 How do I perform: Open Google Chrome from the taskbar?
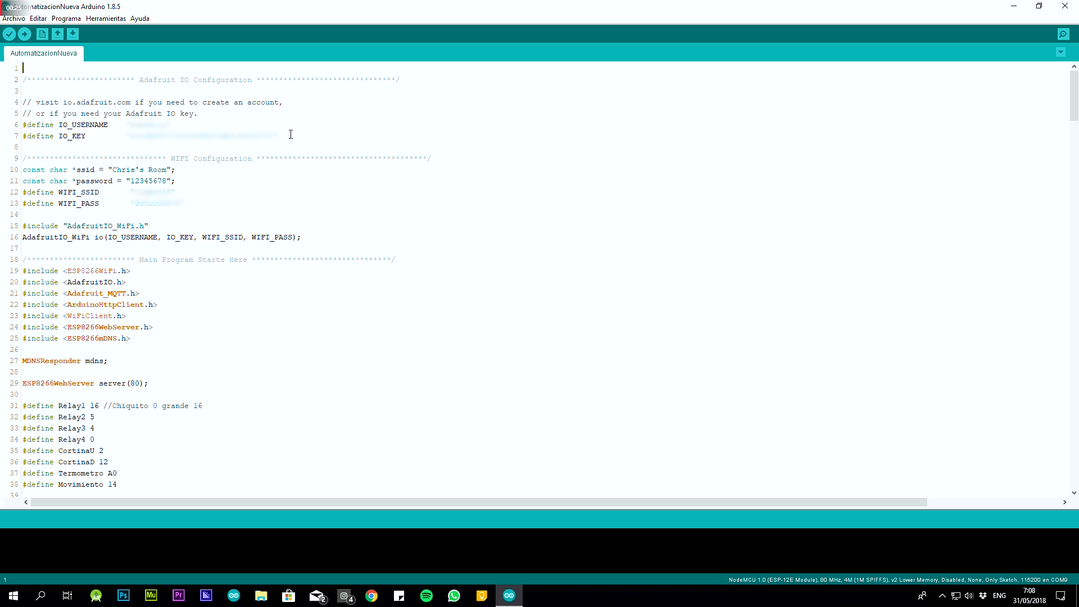371,596
